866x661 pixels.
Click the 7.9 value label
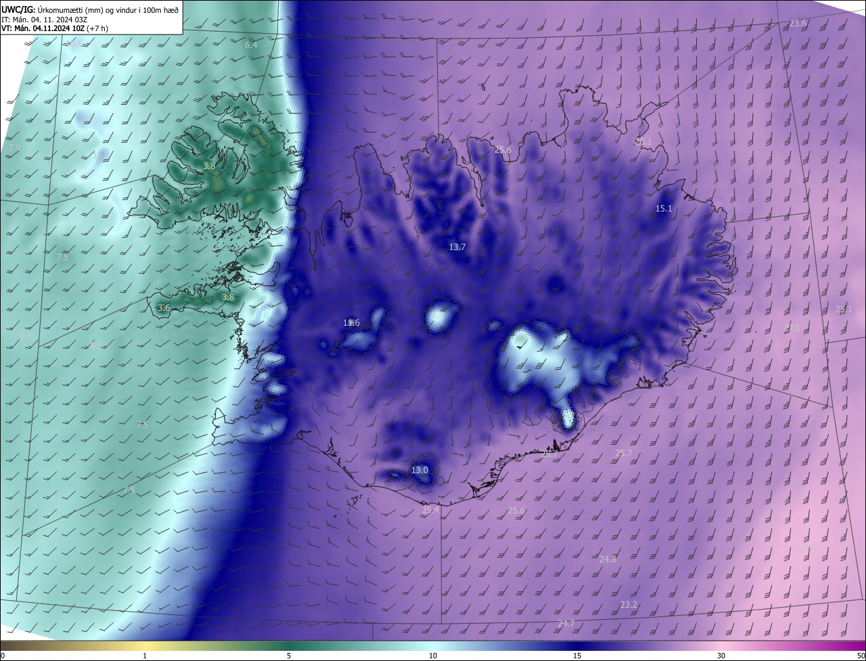click(x=14, y=147)
